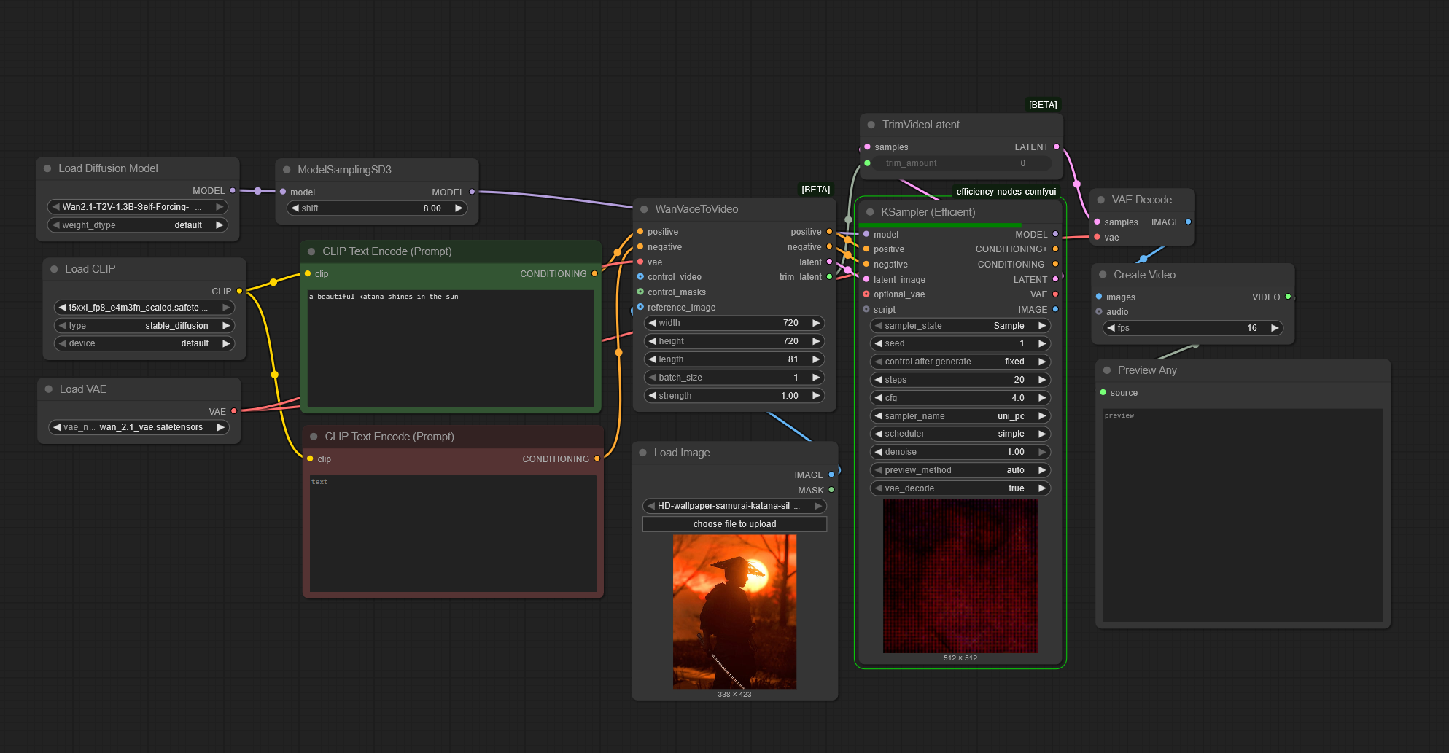This screenshot has width=1449, height=753.
Task: Click the source input socket on Preview Any
Action: tap(1103, 392)
